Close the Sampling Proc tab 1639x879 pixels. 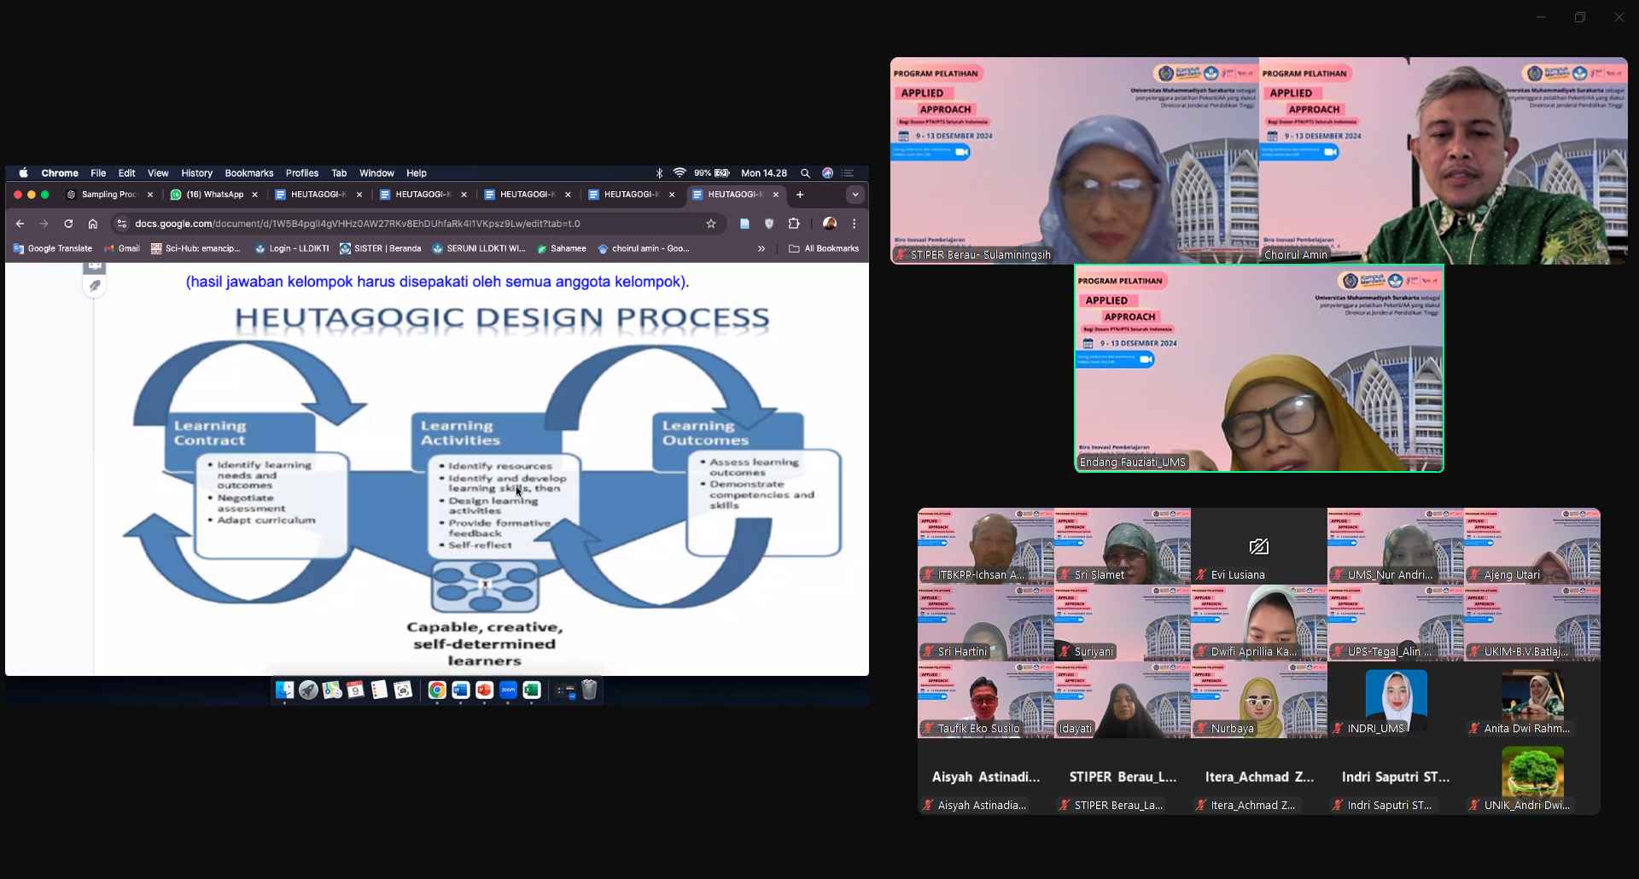[150, 195]
